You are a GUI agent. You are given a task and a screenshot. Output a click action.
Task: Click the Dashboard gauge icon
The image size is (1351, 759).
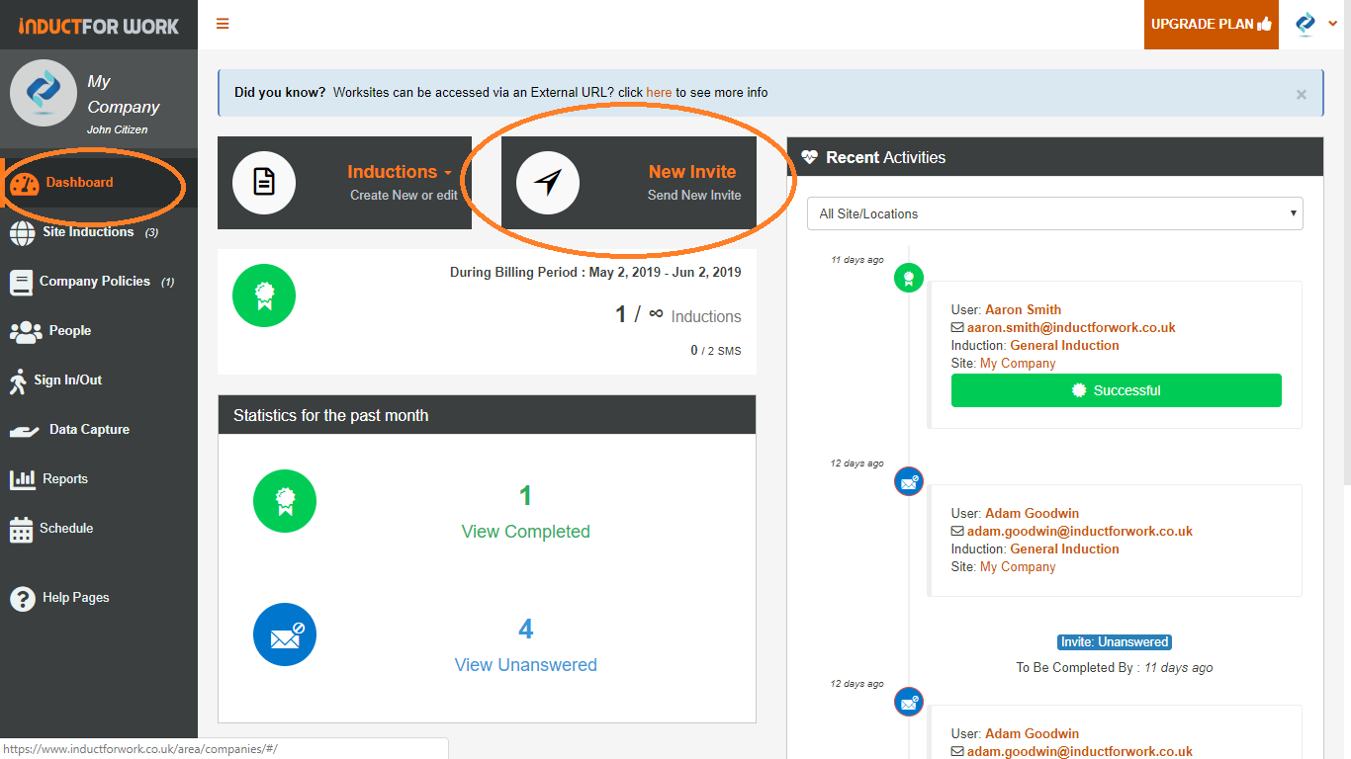[x=25, y=184]
